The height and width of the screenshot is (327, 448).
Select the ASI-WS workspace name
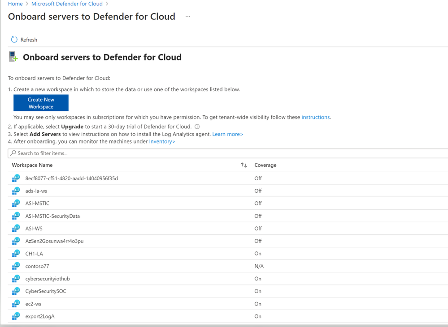point(34,228)
